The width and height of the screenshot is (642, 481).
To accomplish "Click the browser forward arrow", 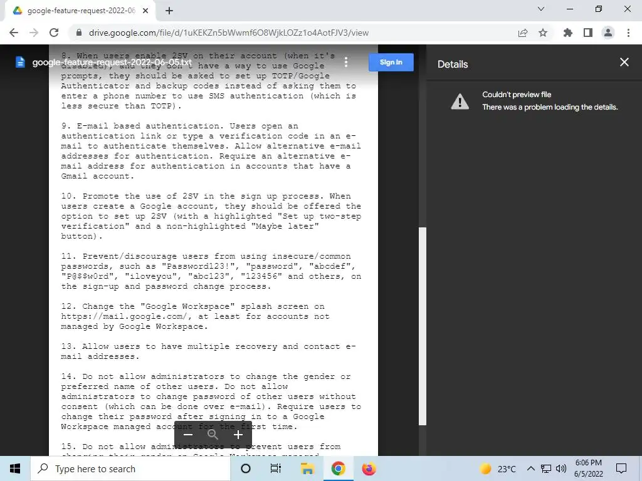I will (34, 33).
